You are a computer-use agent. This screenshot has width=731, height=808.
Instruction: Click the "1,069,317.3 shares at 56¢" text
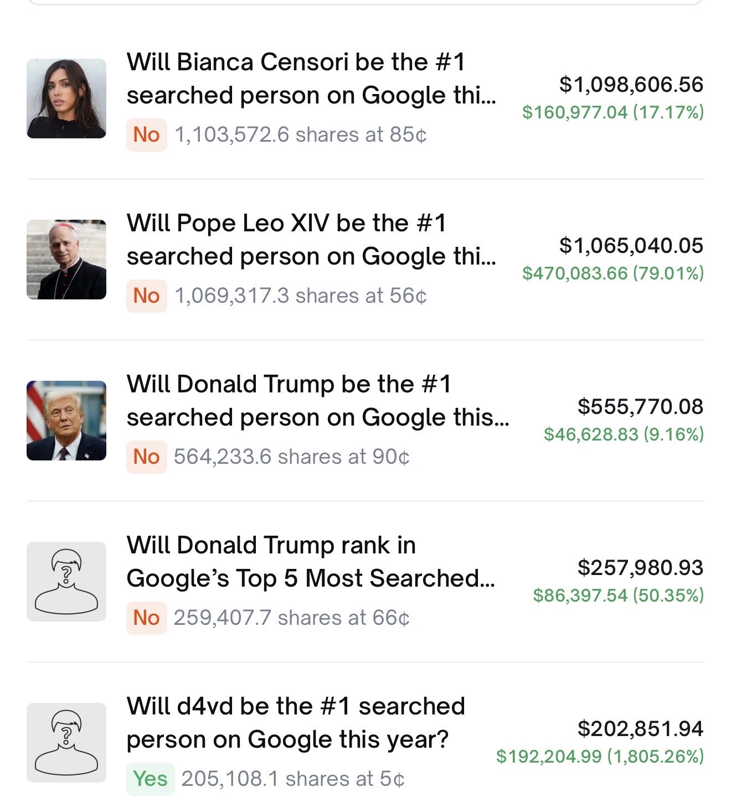click(x=300, y=296)
